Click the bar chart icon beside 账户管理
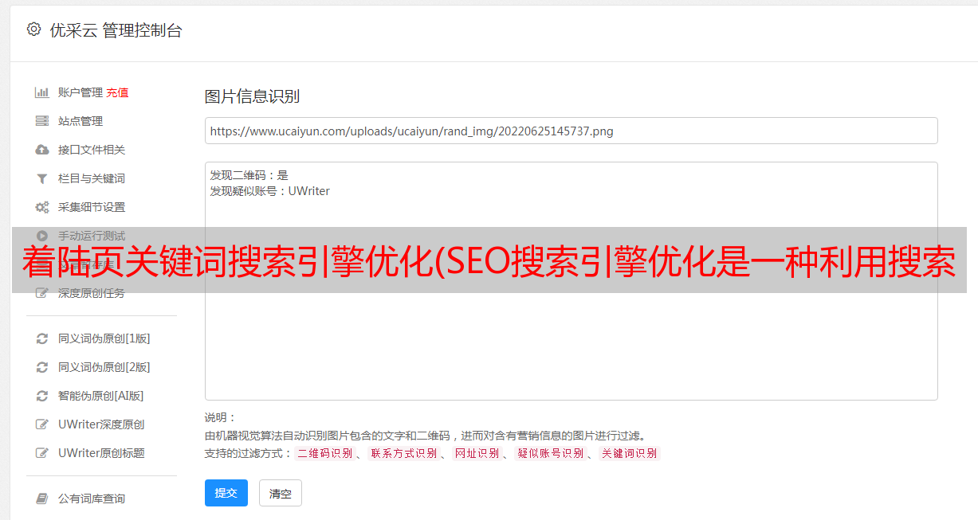Image resolution: width=978 pixels, height=520 pixels. pyautogui.click(x=42, y=92)
